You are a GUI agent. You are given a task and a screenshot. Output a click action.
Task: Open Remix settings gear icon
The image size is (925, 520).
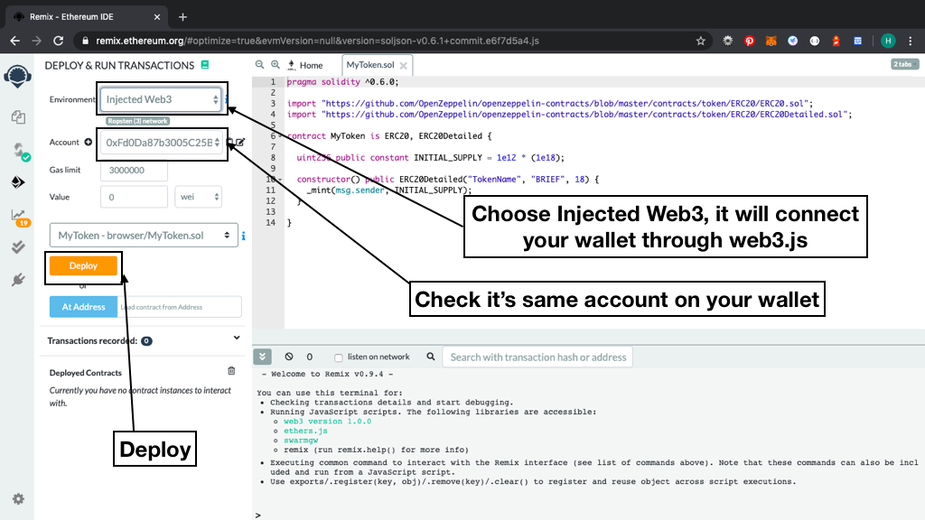point(18,498)
